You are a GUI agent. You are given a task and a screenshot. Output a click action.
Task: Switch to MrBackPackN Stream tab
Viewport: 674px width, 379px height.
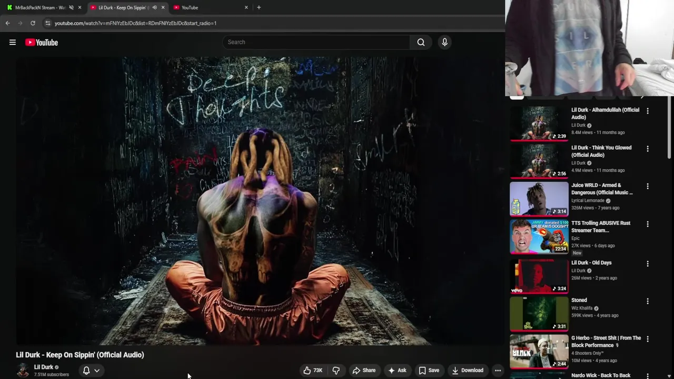tap(40, 7)
